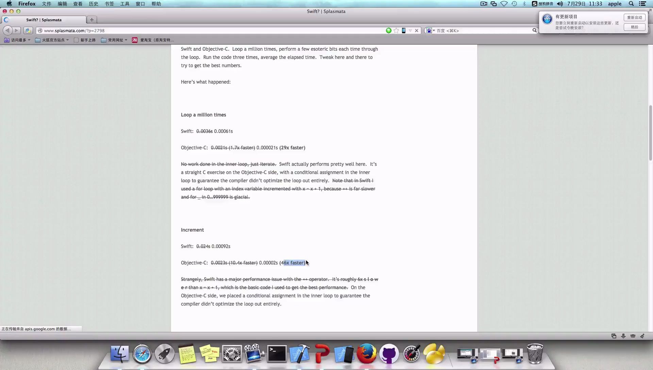Open the 书签 menu in menu bar
This screenshot has width=653, height=370.
coord(109,4)
